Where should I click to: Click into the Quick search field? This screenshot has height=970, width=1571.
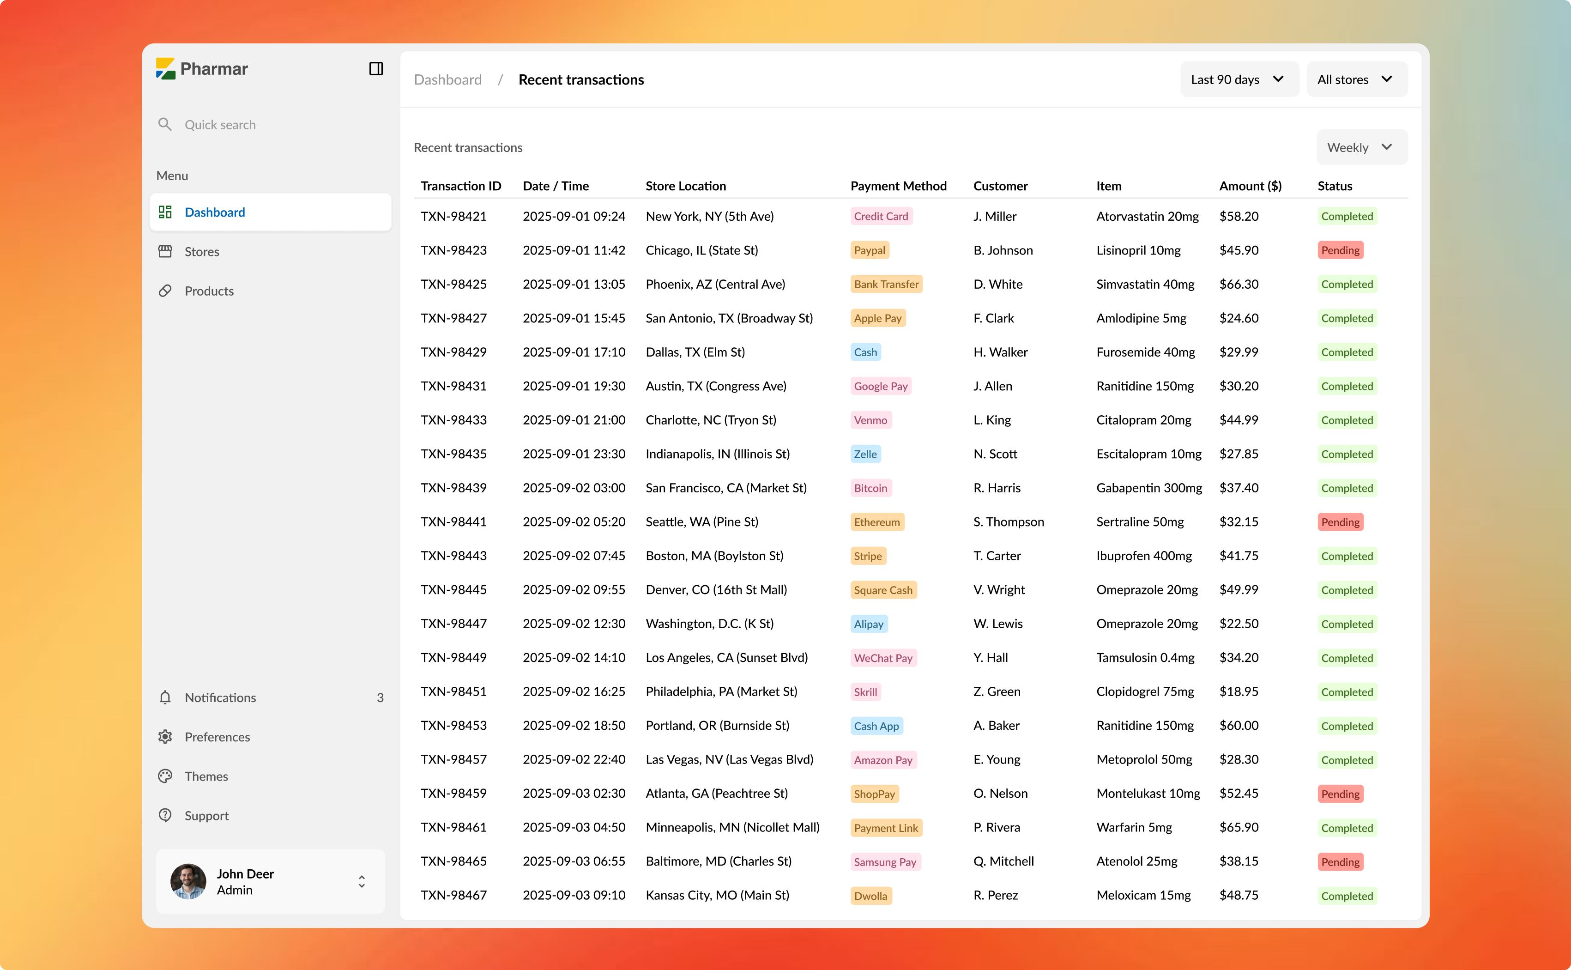point(220,124)
